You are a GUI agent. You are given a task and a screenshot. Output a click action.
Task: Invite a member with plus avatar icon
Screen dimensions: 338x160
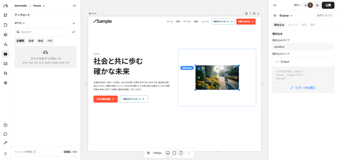coord(305,5)
